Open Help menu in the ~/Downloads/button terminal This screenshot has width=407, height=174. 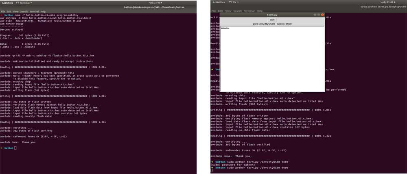coord(43,12)
